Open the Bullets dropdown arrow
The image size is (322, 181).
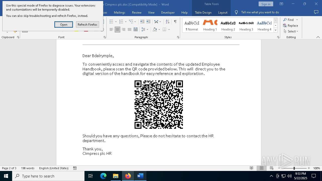[x=116, y=22]
